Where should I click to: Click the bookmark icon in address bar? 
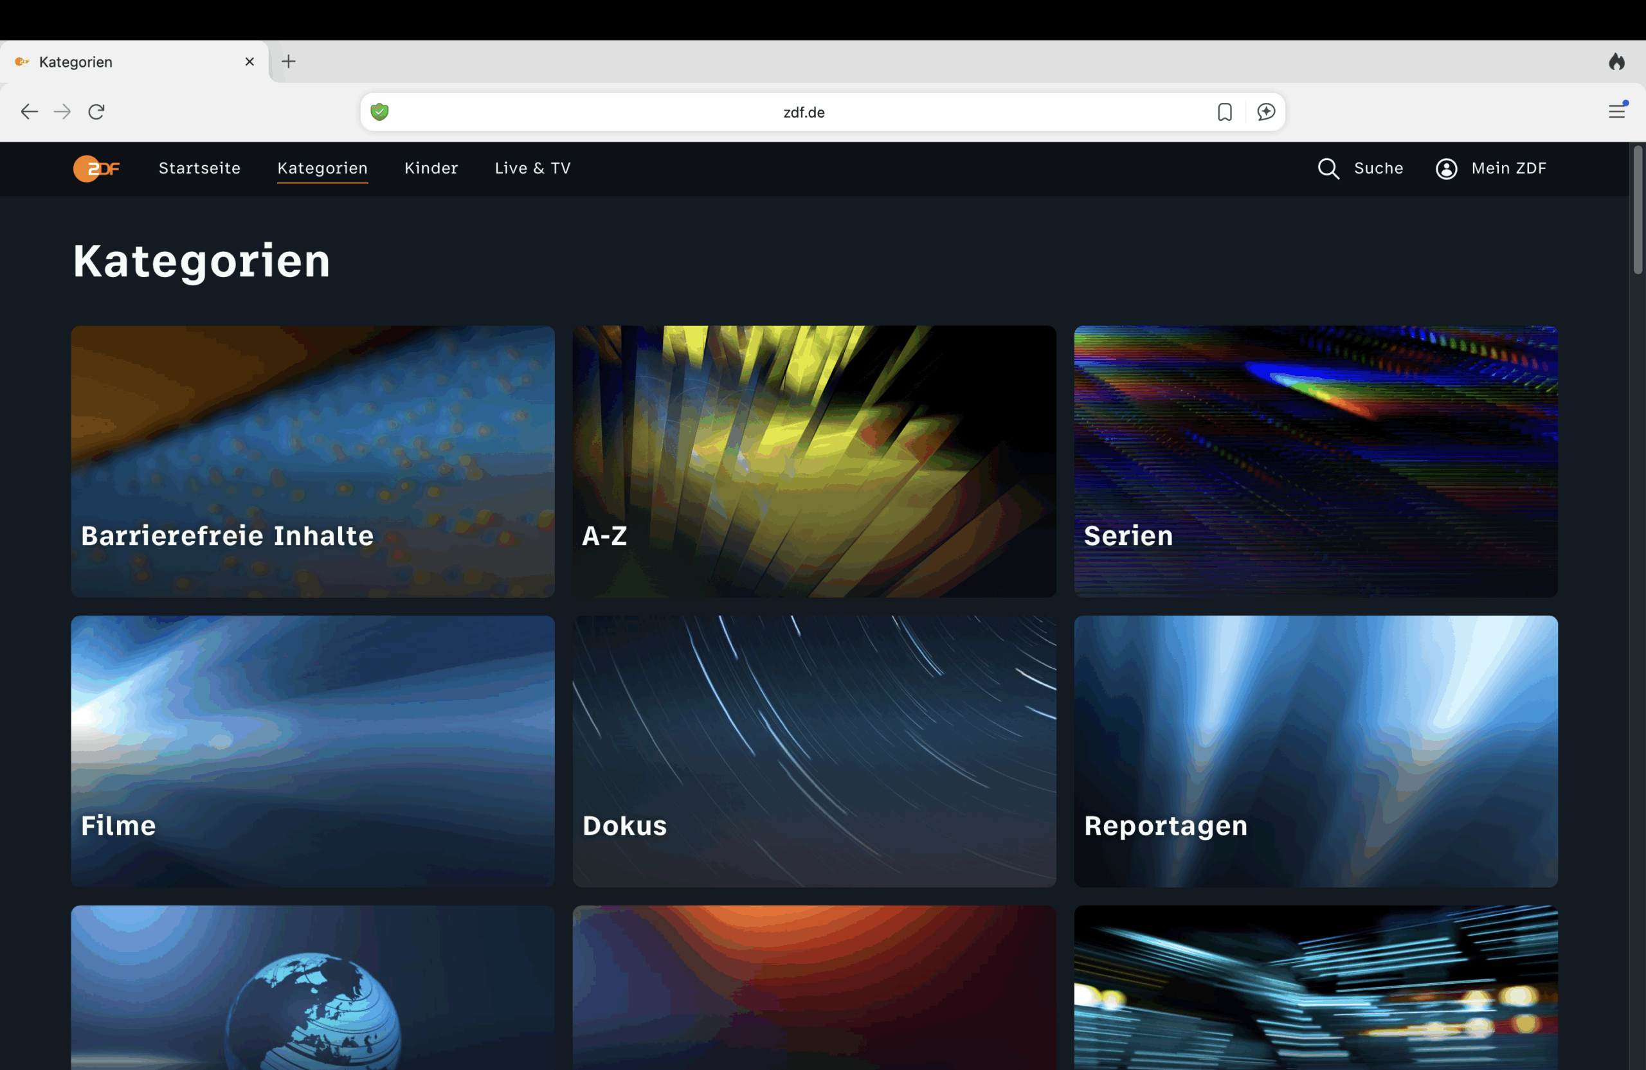click(x=1224, y=112)
